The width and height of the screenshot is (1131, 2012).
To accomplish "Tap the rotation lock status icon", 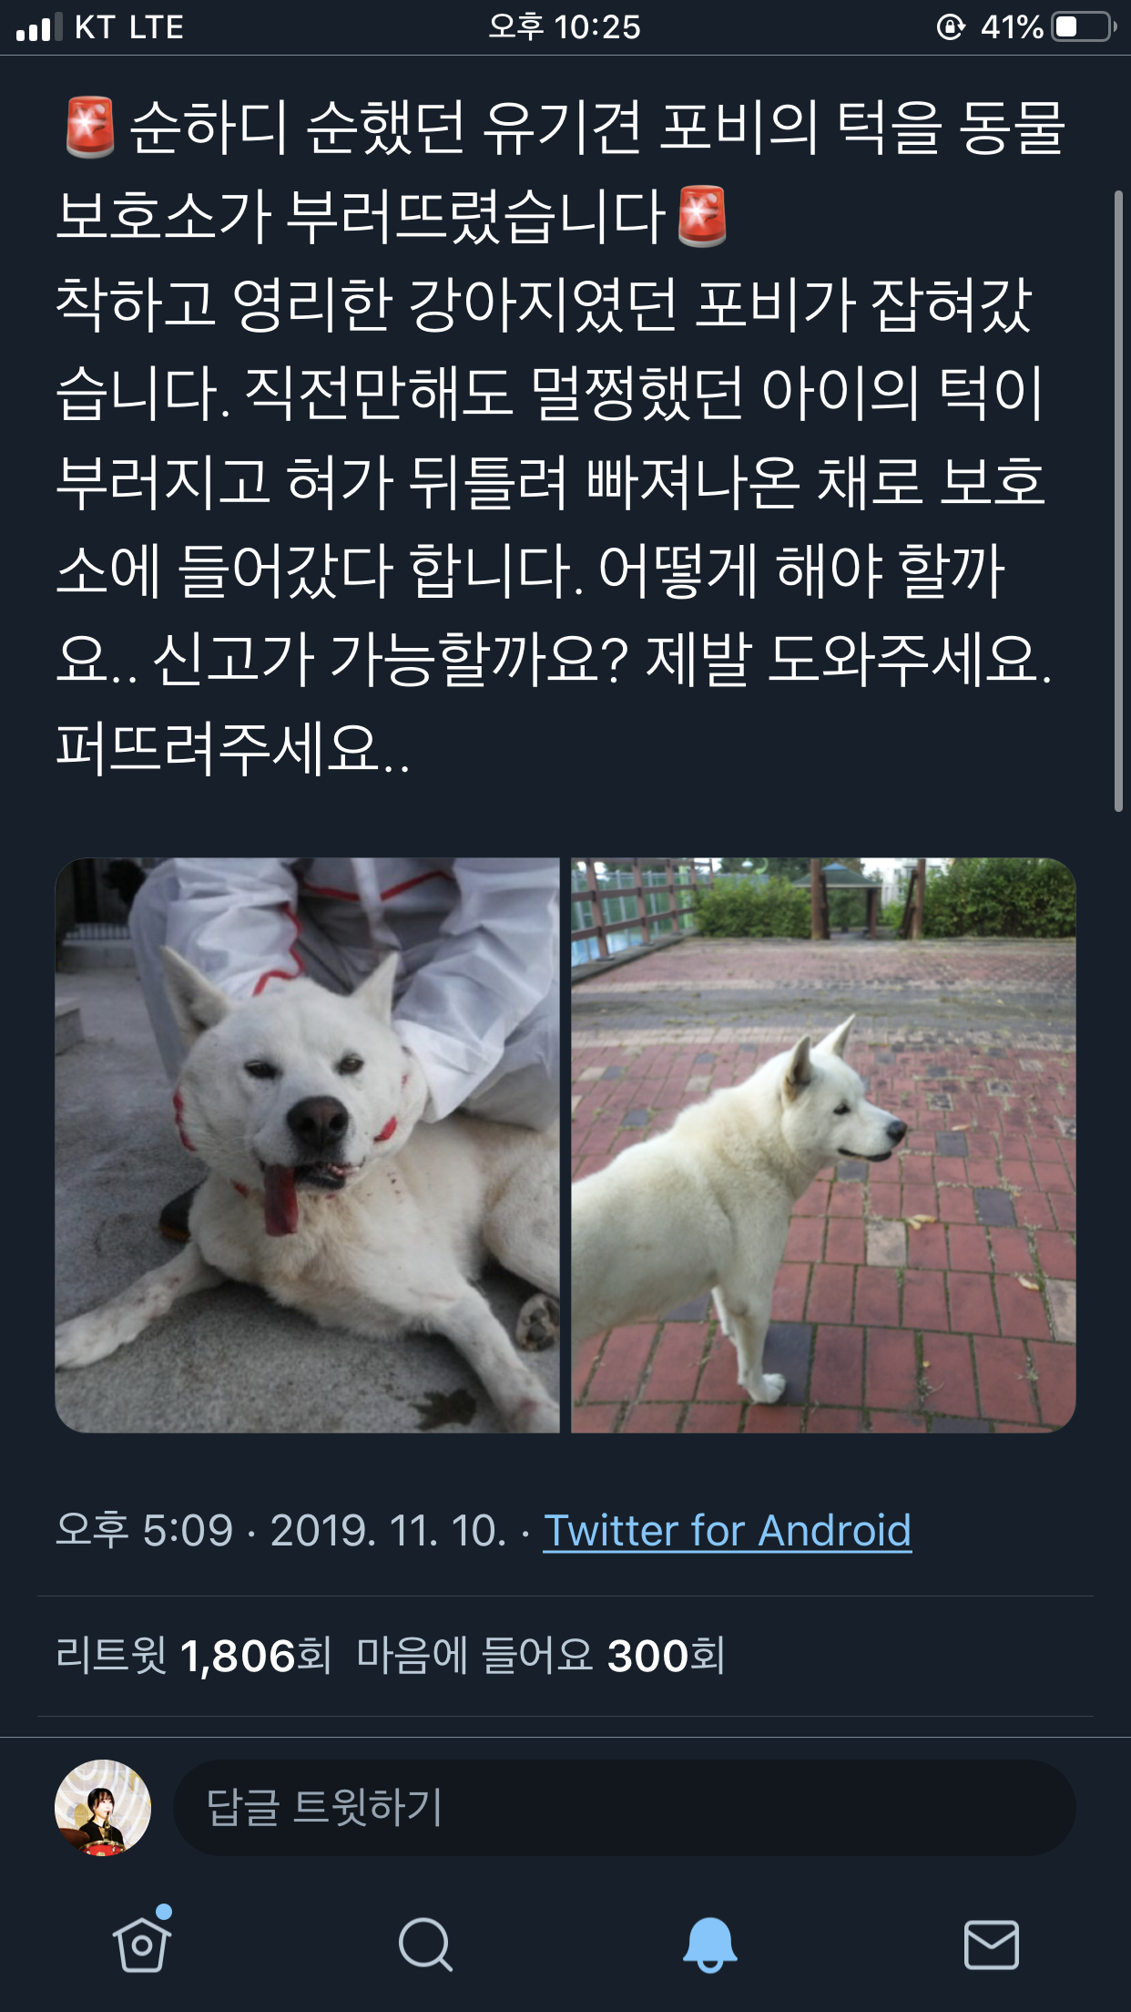I will click(951, 27).
